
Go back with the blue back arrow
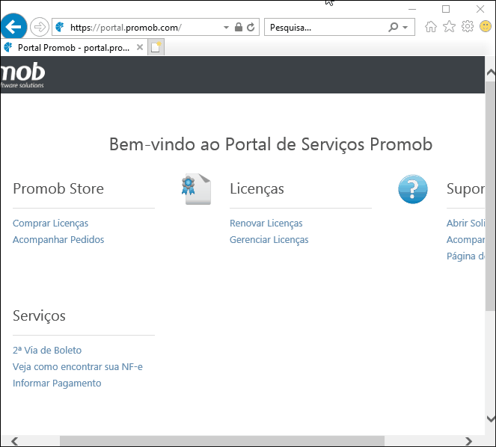tap(13, 27)
